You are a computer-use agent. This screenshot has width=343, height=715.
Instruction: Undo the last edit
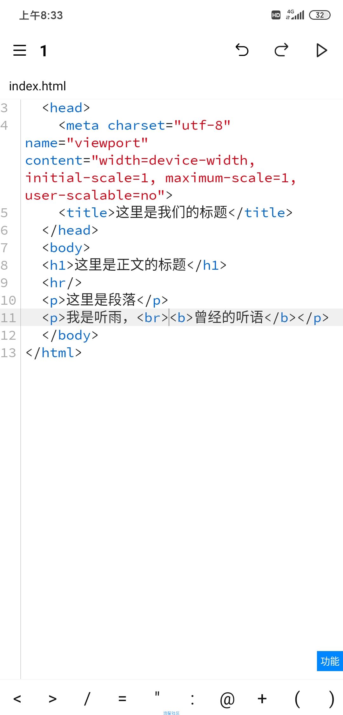pos(242,50)
